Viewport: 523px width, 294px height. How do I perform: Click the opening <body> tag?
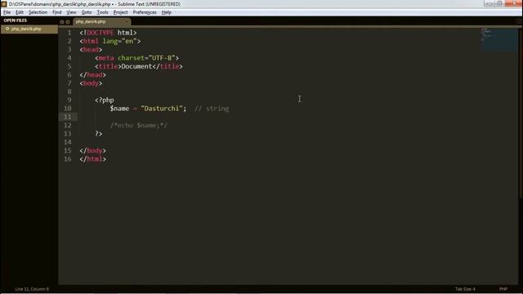click(x=91, y=83)
